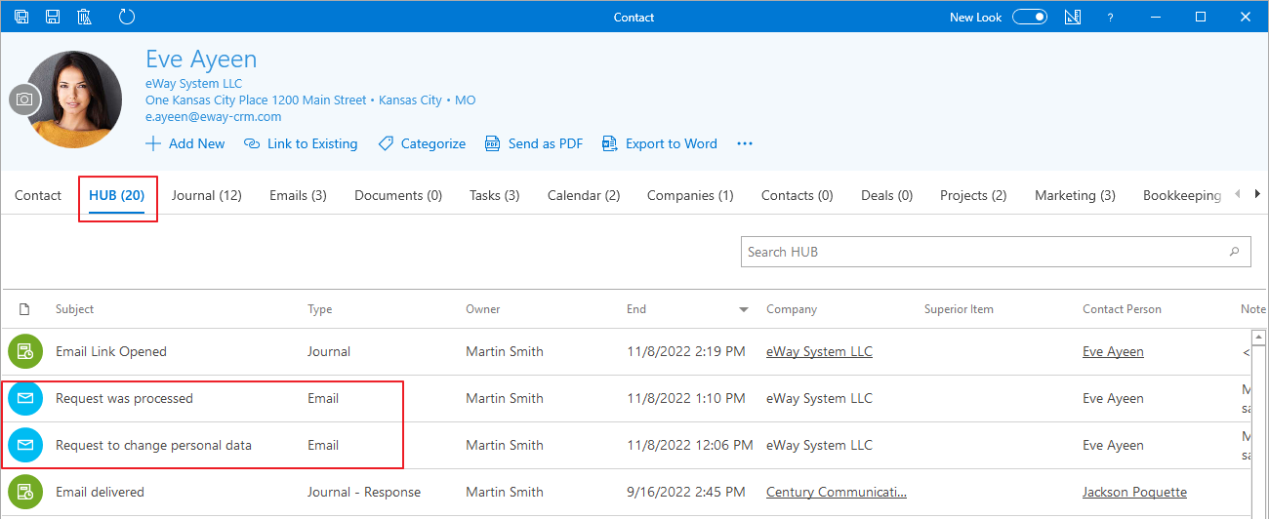Click Export to Word

coord(660,143)
